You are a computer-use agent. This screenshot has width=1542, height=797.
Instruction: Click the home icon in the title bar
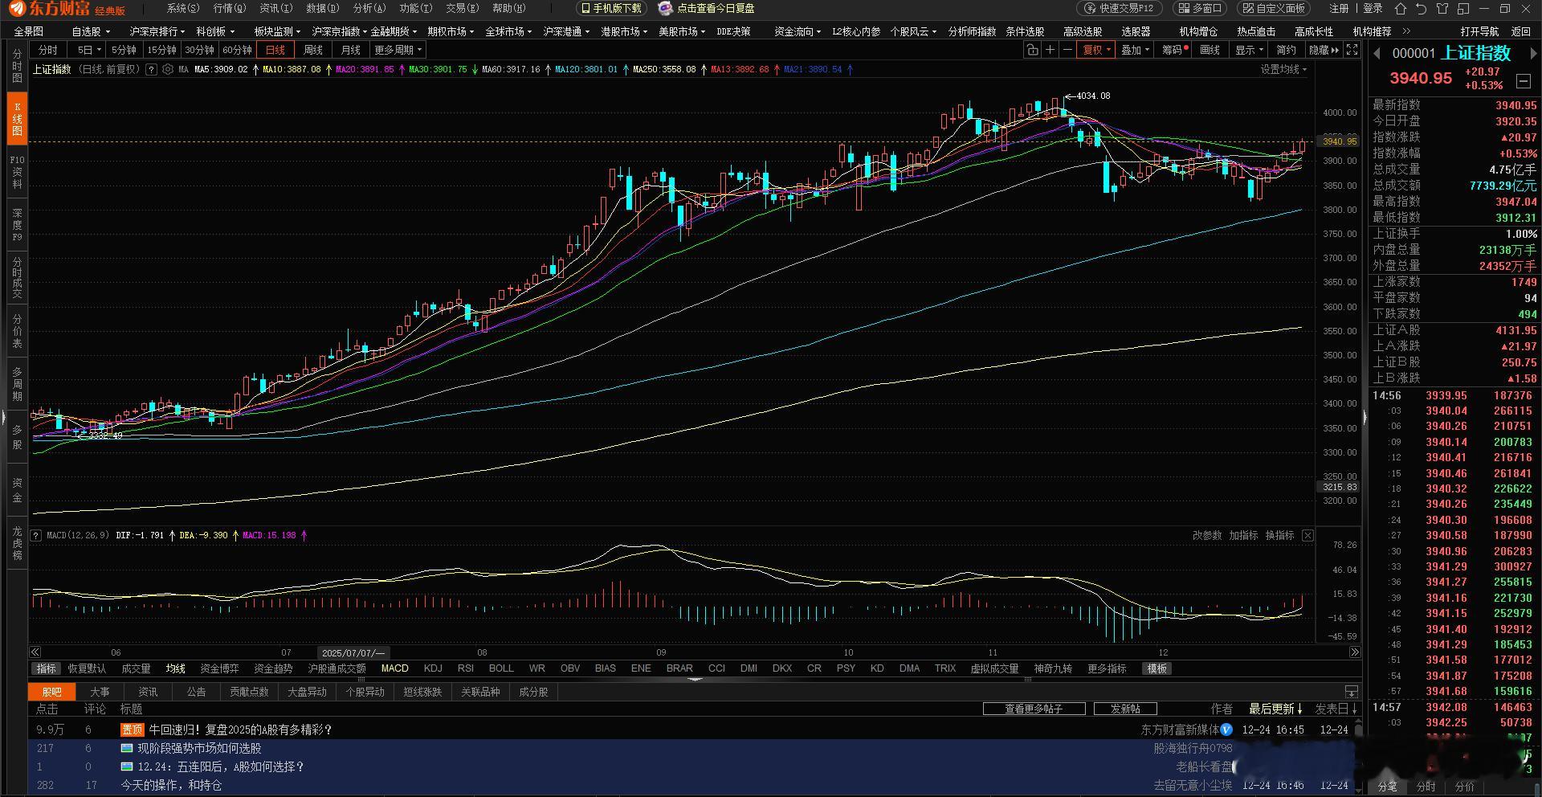click(x=1401, y=9)
